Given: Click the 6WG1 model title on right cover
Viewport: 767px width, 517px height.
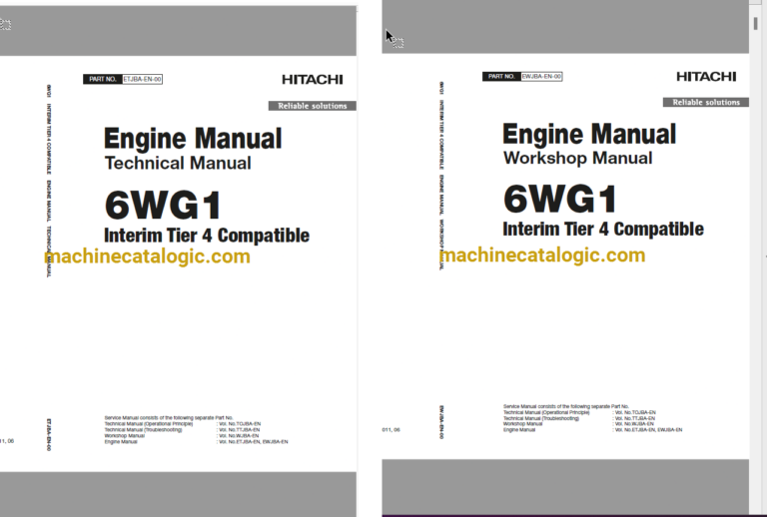Looking at the screenshot, I should point(560,200).
